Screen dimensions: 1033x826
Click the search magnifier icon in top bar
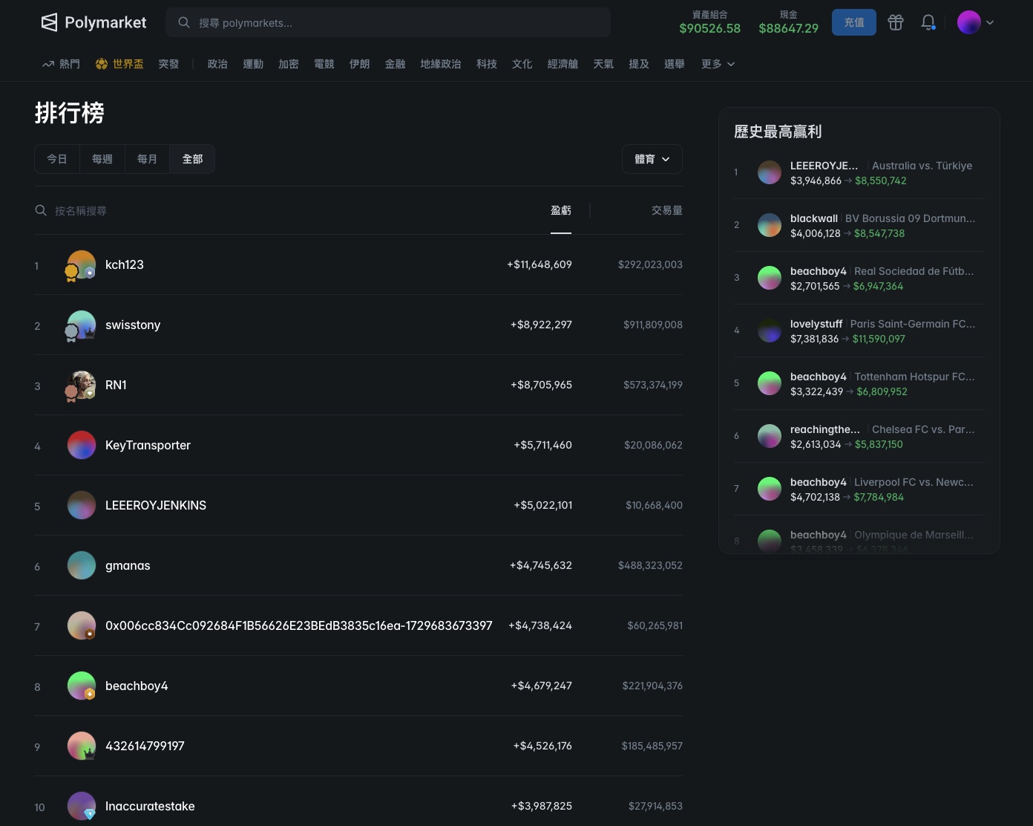point(184,22)
